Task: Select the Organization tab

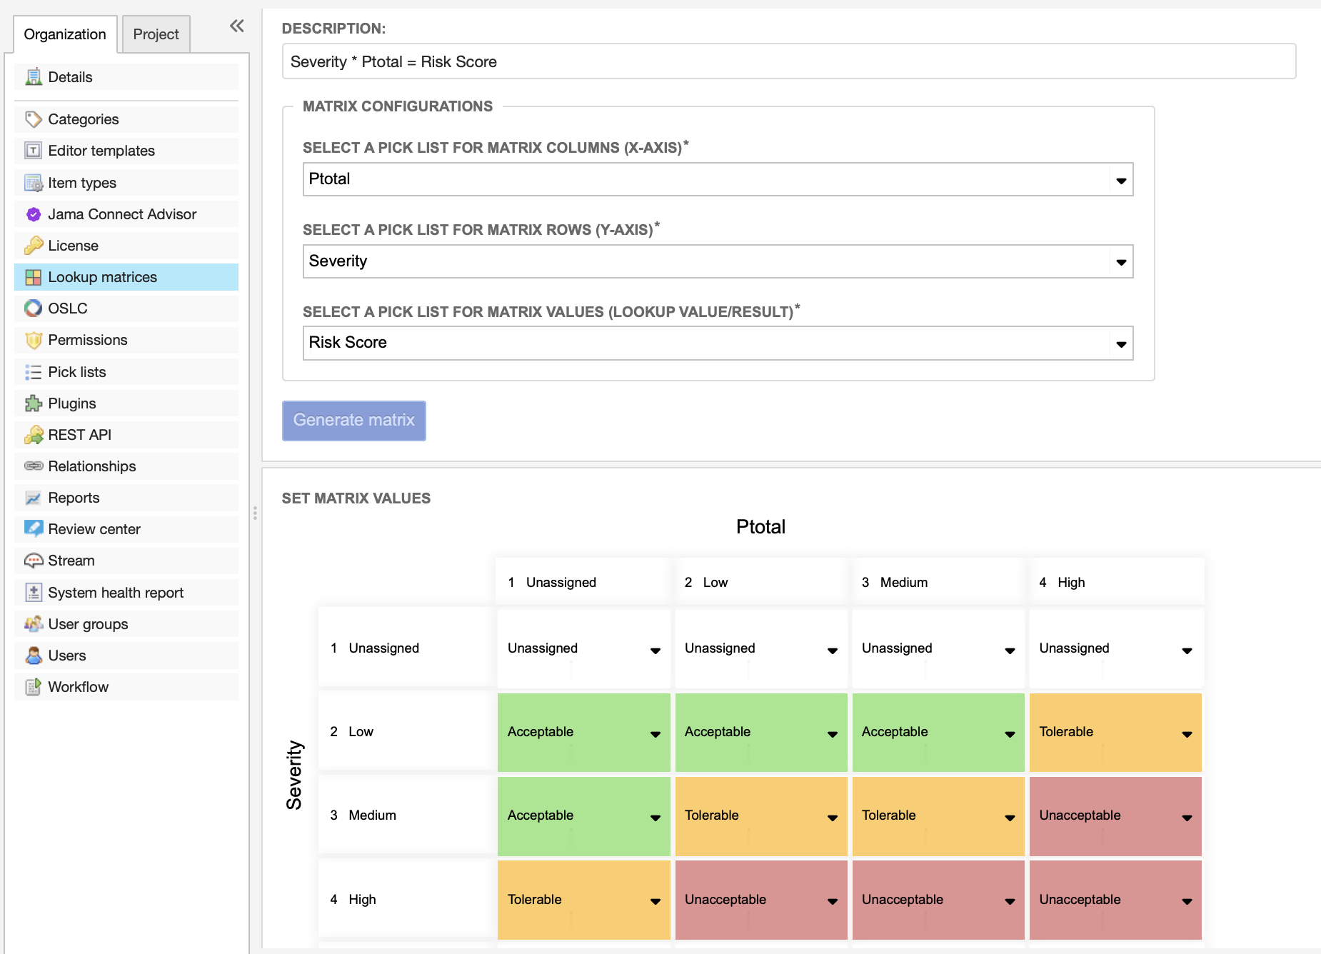Action: pyautogui.click(x=65, y=34)
